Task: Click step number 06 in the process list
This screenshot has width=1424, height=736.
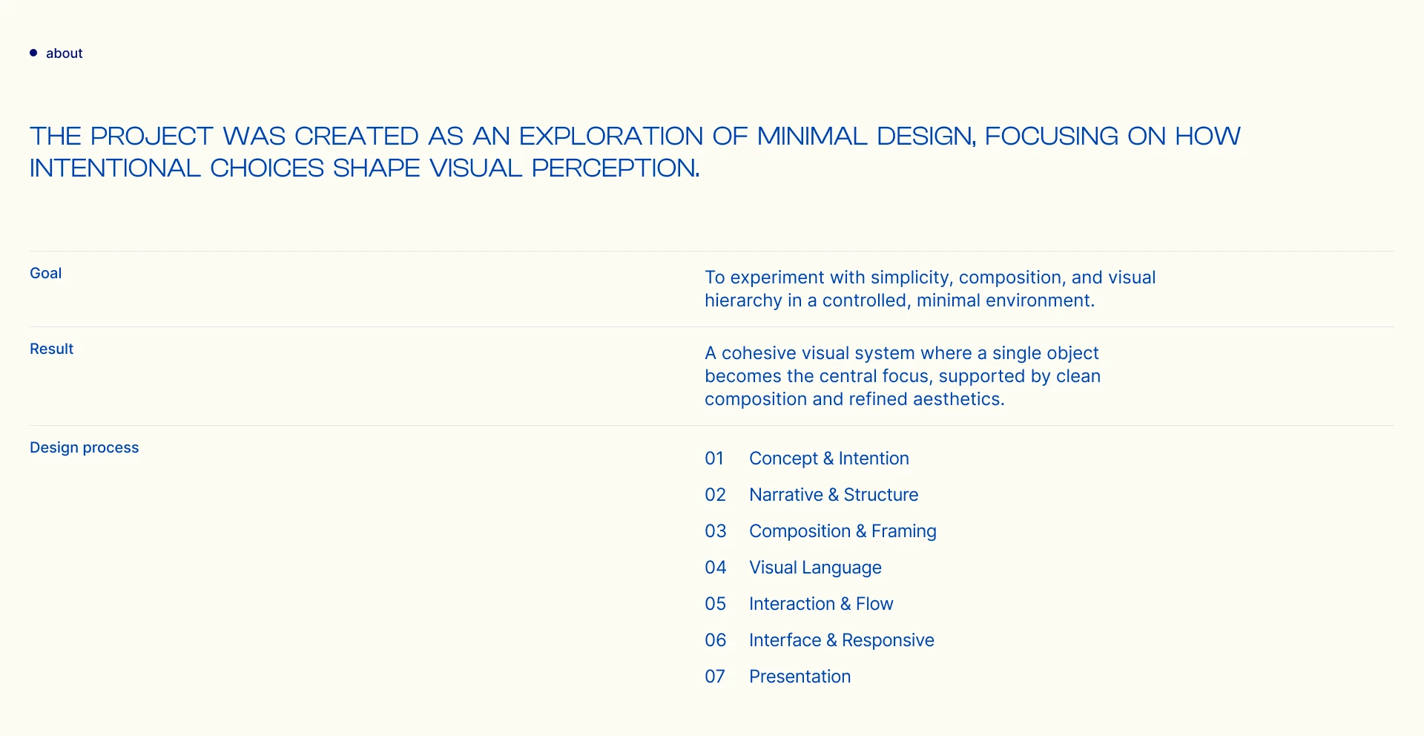Action: [x=715, y=640]
